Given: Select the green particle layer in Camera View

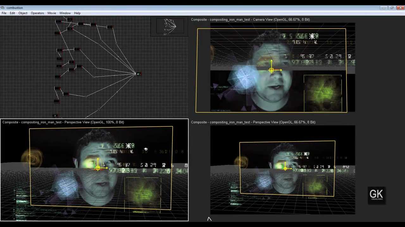Looking at the screenshot, I should pos(322,93).
